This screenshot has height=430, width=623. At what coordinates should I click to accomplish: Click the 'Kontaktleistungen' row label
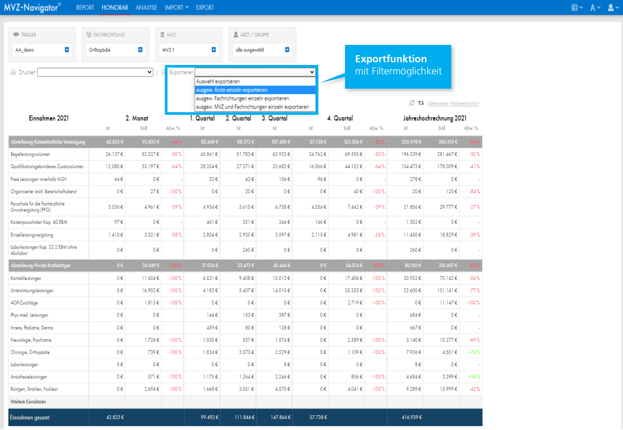(26, 278)
